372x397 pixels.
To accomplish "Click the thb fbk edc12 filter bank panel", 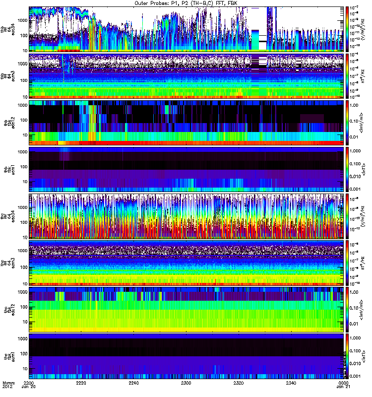I will (x=186, y=122).
